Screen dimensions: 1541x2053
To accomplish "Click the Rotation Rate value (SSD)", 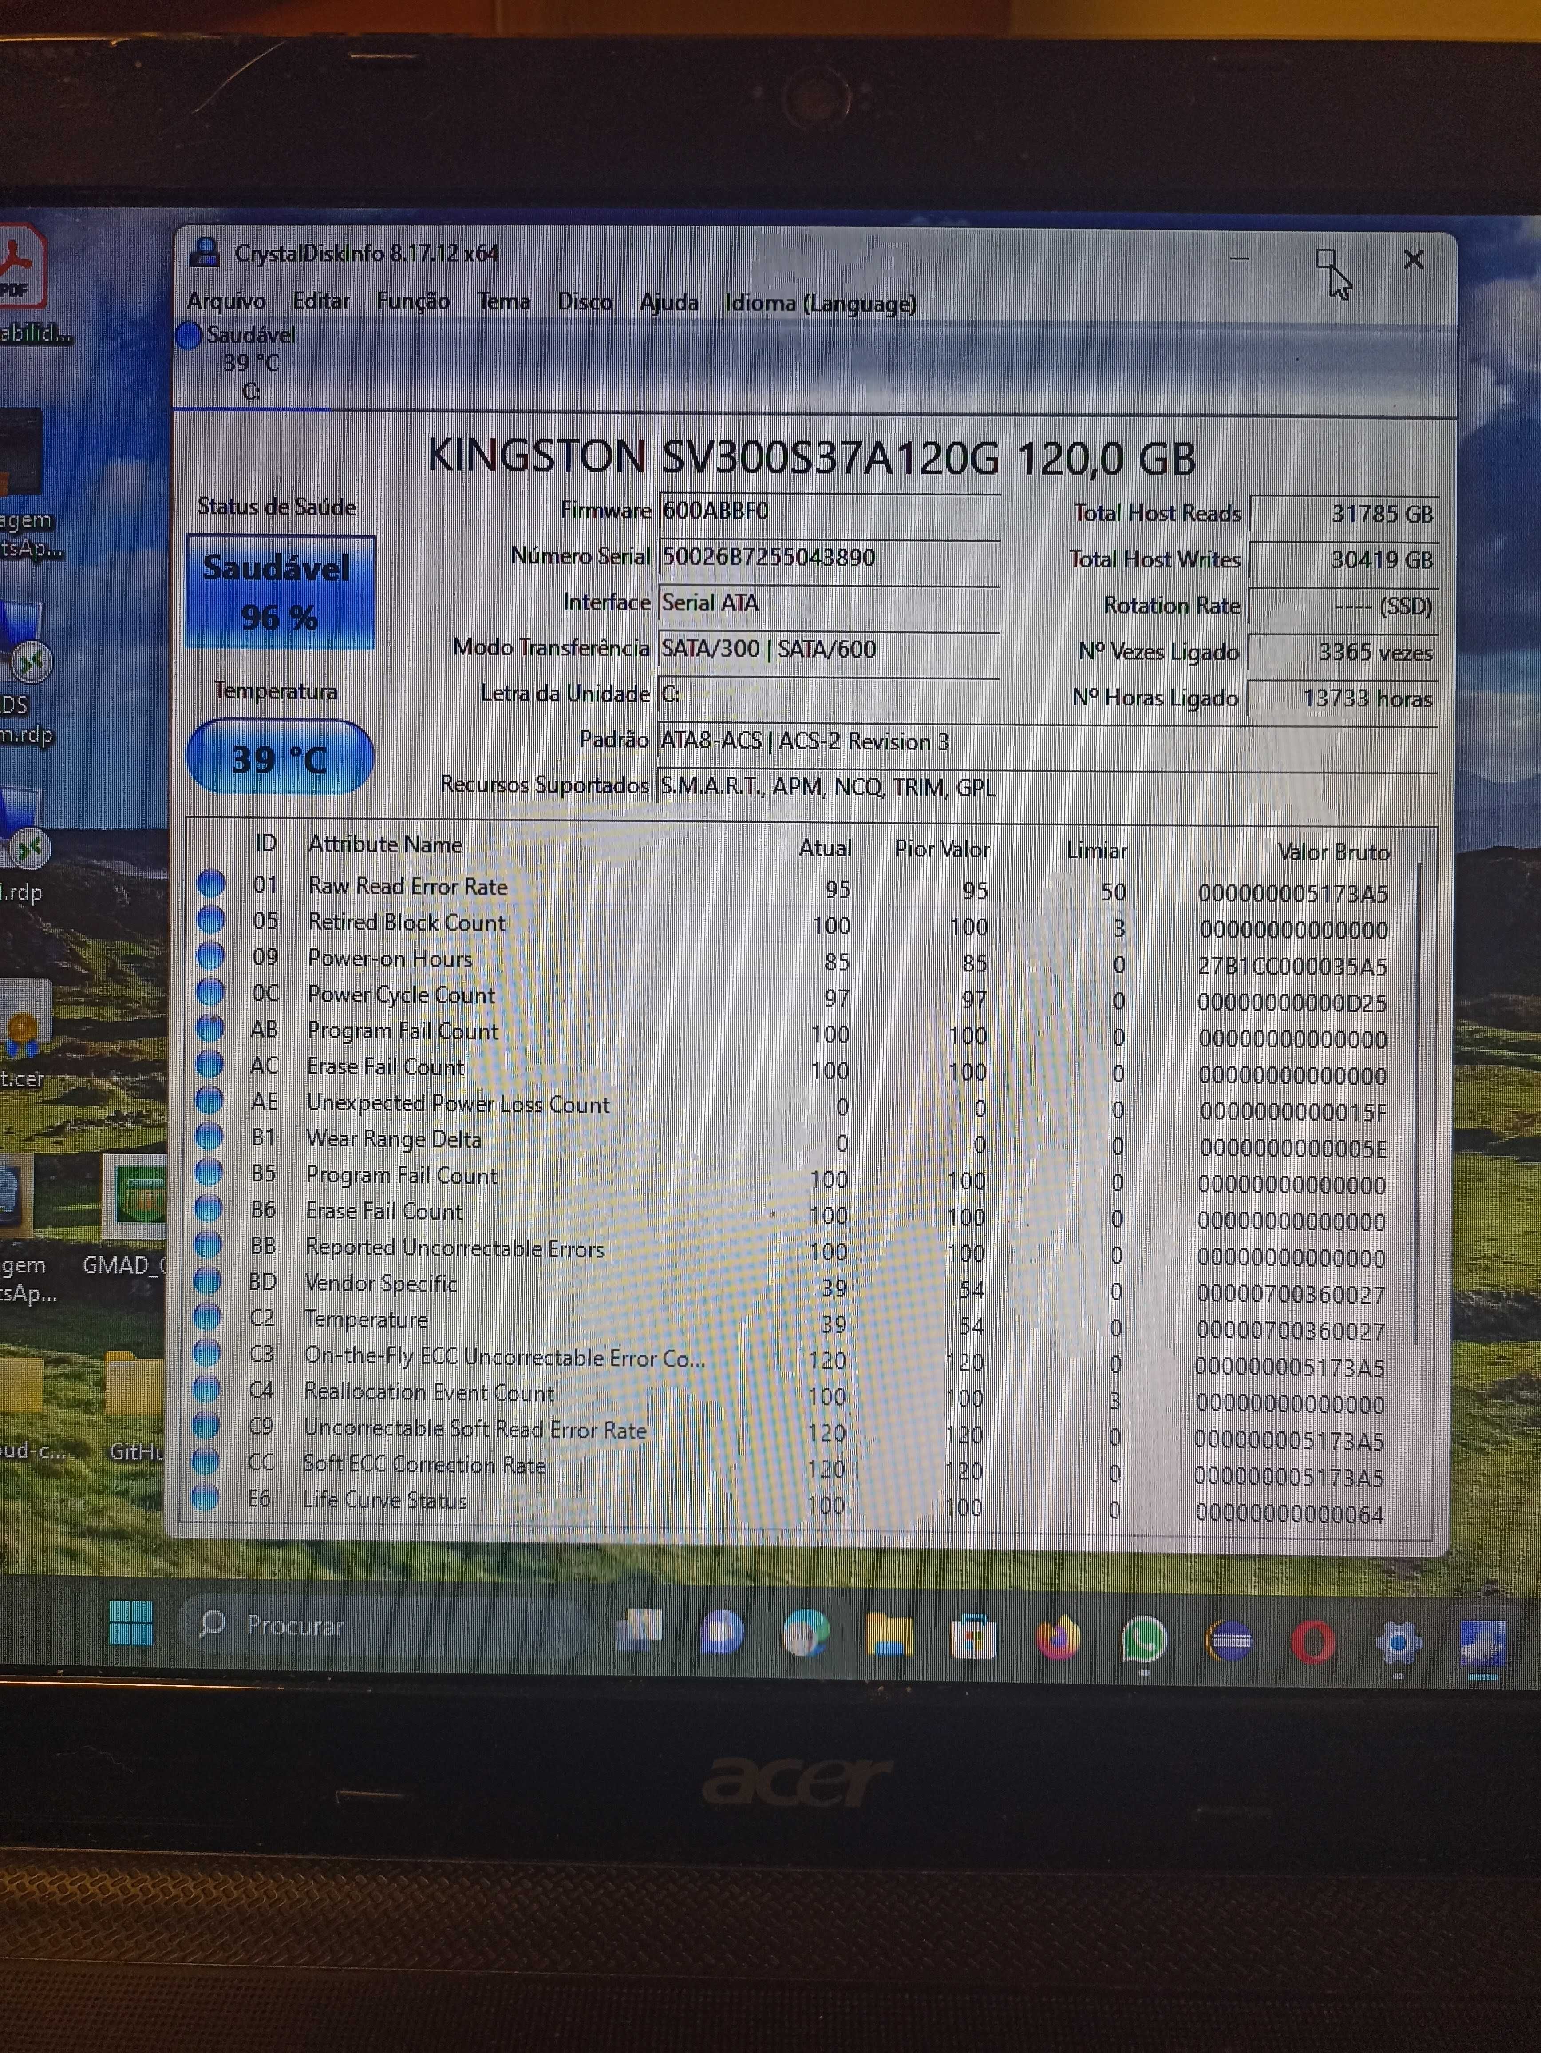I will coord(1343,606).
